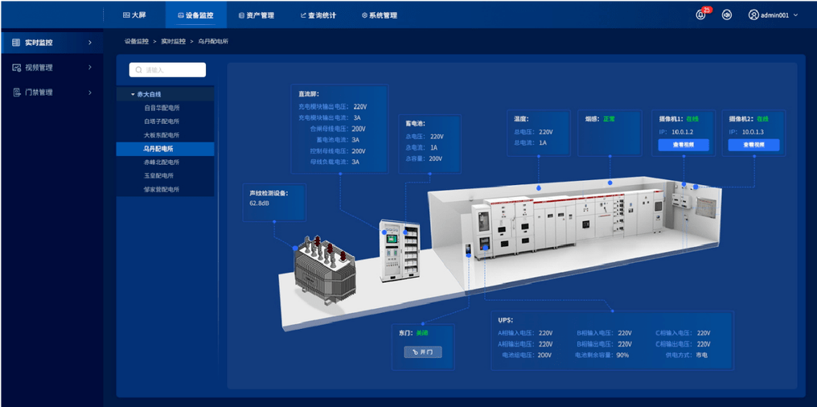Expand the 实时监控 sidebar chevron
The width and height of the screenshot is (817, 407).
click(89, 43)
